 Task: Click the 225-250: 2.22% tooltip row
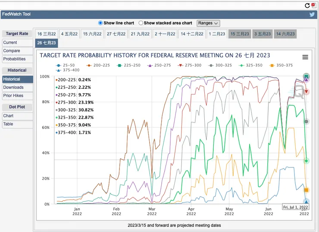(73, 87)
